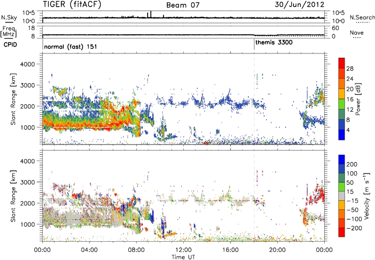
Task: Click the '200' tick on Velocity scale
Action: point(352,164)
